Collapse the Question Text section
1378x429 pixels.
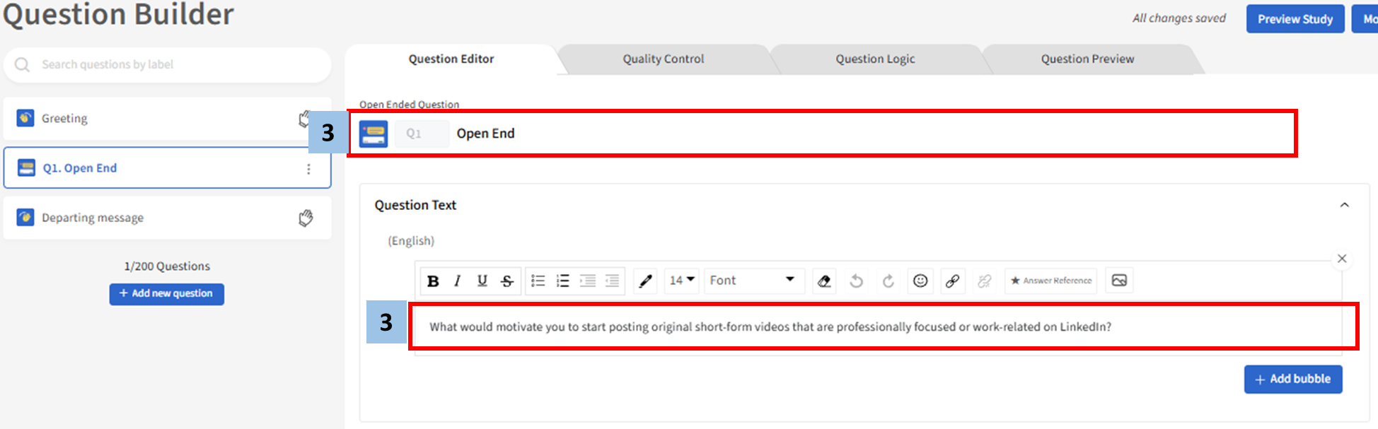1344,205
